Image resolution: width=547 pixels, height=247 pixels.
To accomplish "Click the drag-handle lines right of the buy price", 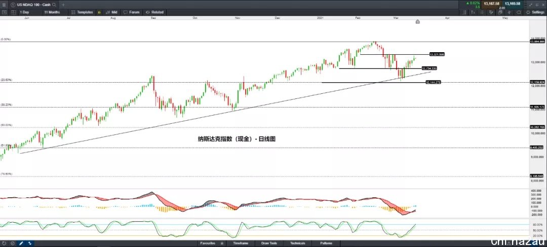I will [526, 5].
